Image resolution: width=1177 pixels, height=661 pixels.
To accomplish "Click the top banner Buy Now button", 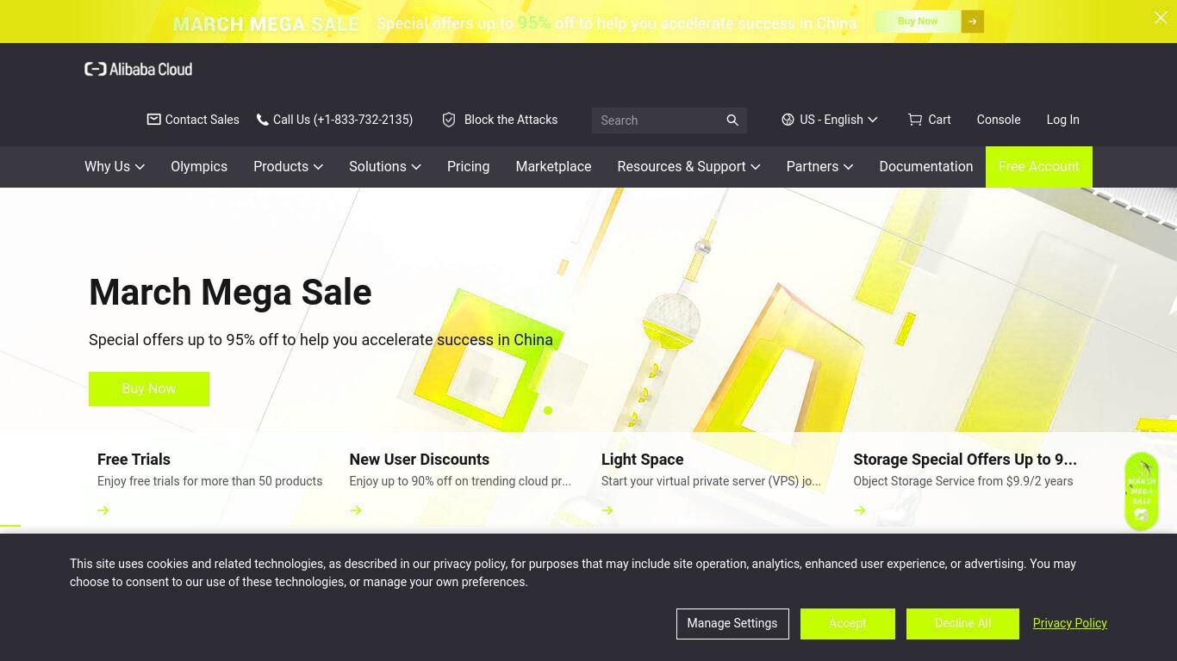I will click(918, 22).
